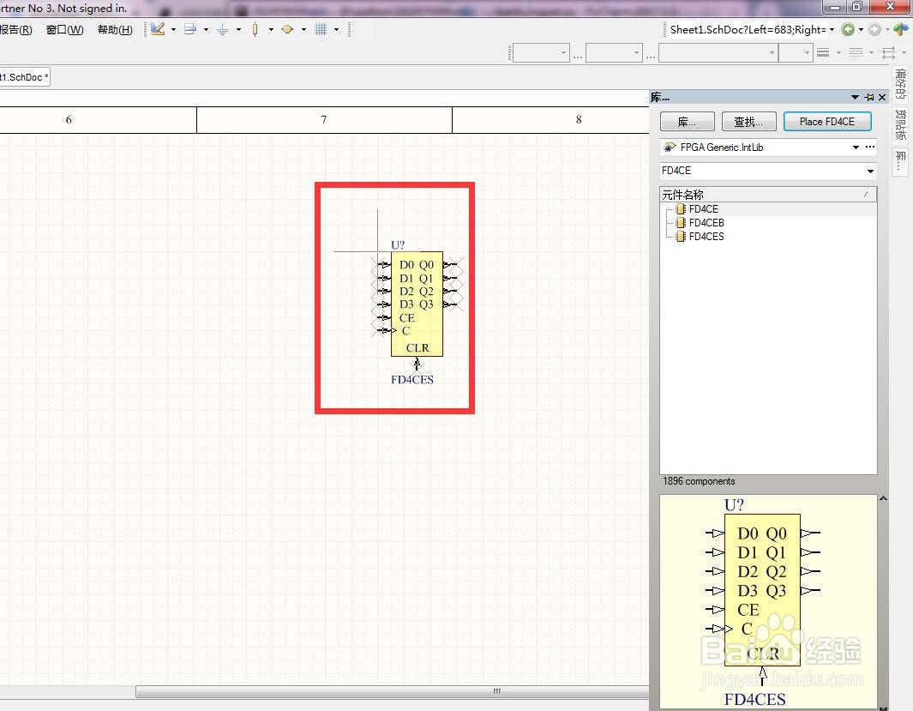The height and width of the screenshot is (711, 913).
Task: Click the grey forward navigation arrow
Action: point(874,29)
